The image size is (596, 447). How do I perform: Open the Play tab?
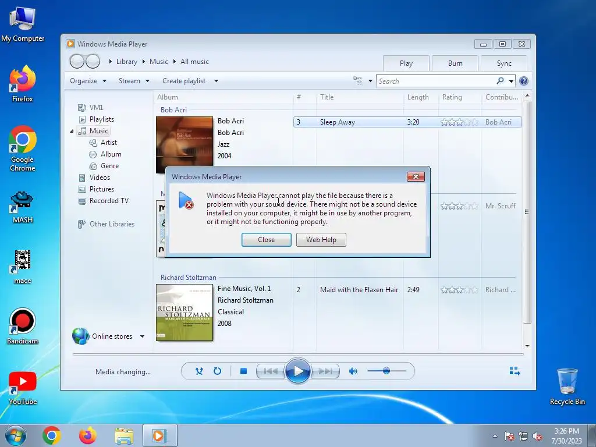(x=406, y=63)
